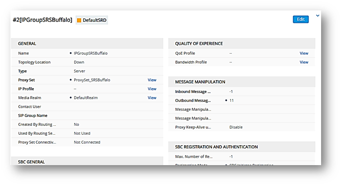Select Created By Routing value No
The width and height of the screenshot is (342, 186).
click(76, 125)
